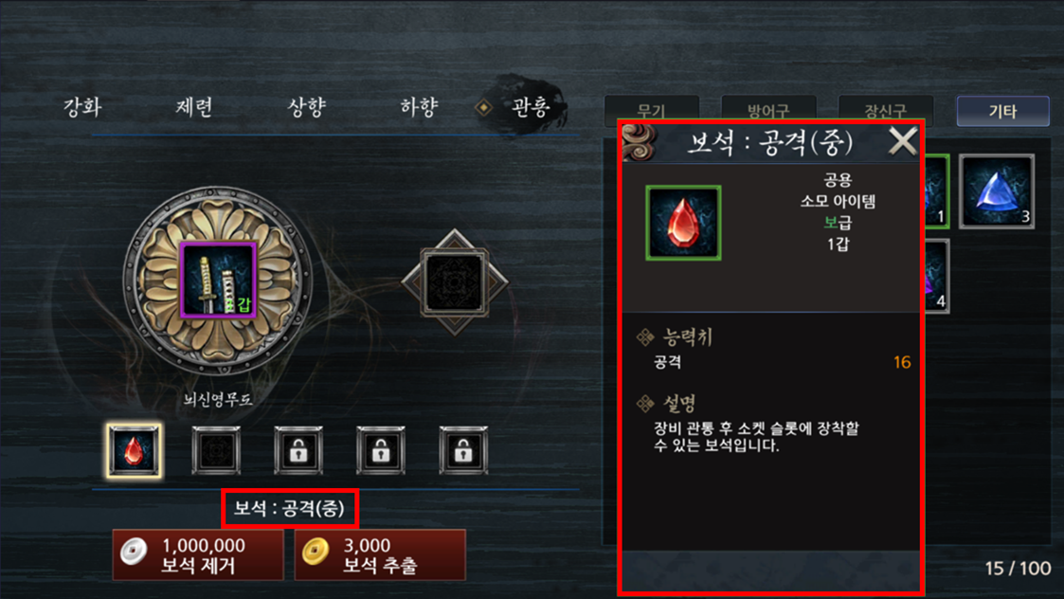Click the 보석 추출 button

pos(380,554)
